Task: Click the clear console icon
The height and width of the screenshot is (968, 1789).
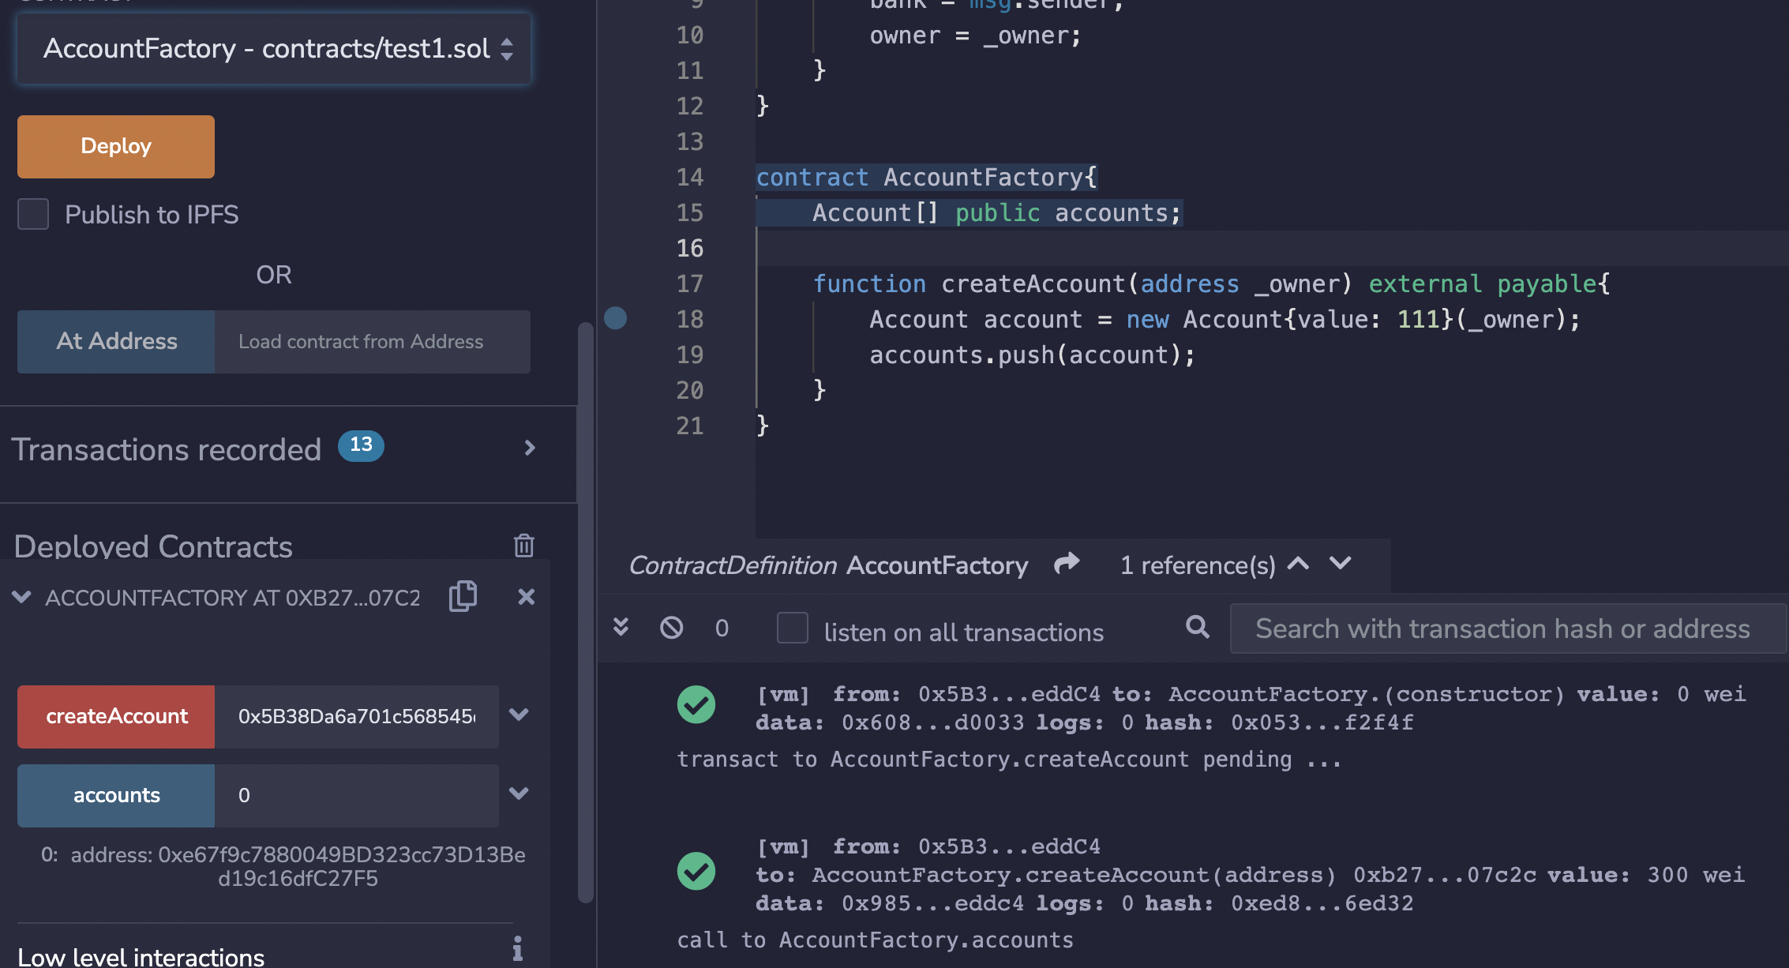Action: [672, 628]
